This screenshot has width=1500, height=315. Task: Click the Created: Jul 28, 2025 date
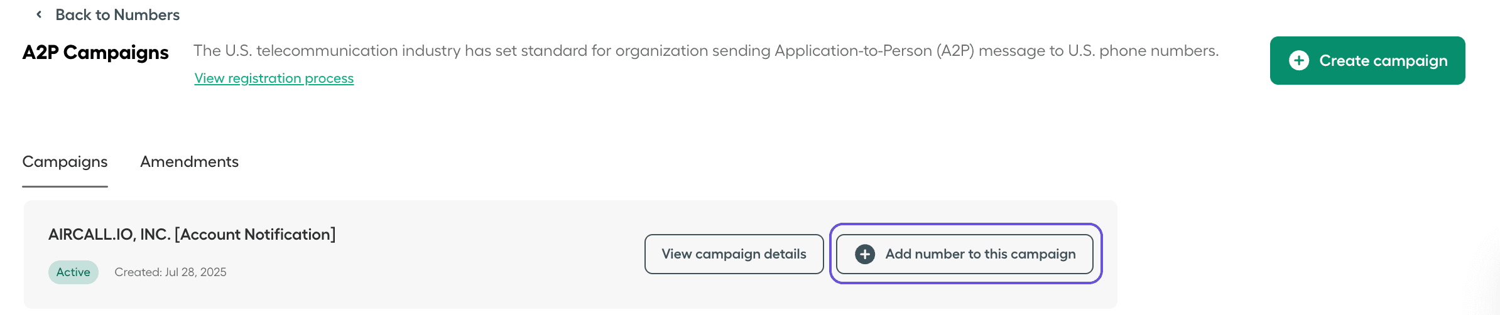pos(170,272)
